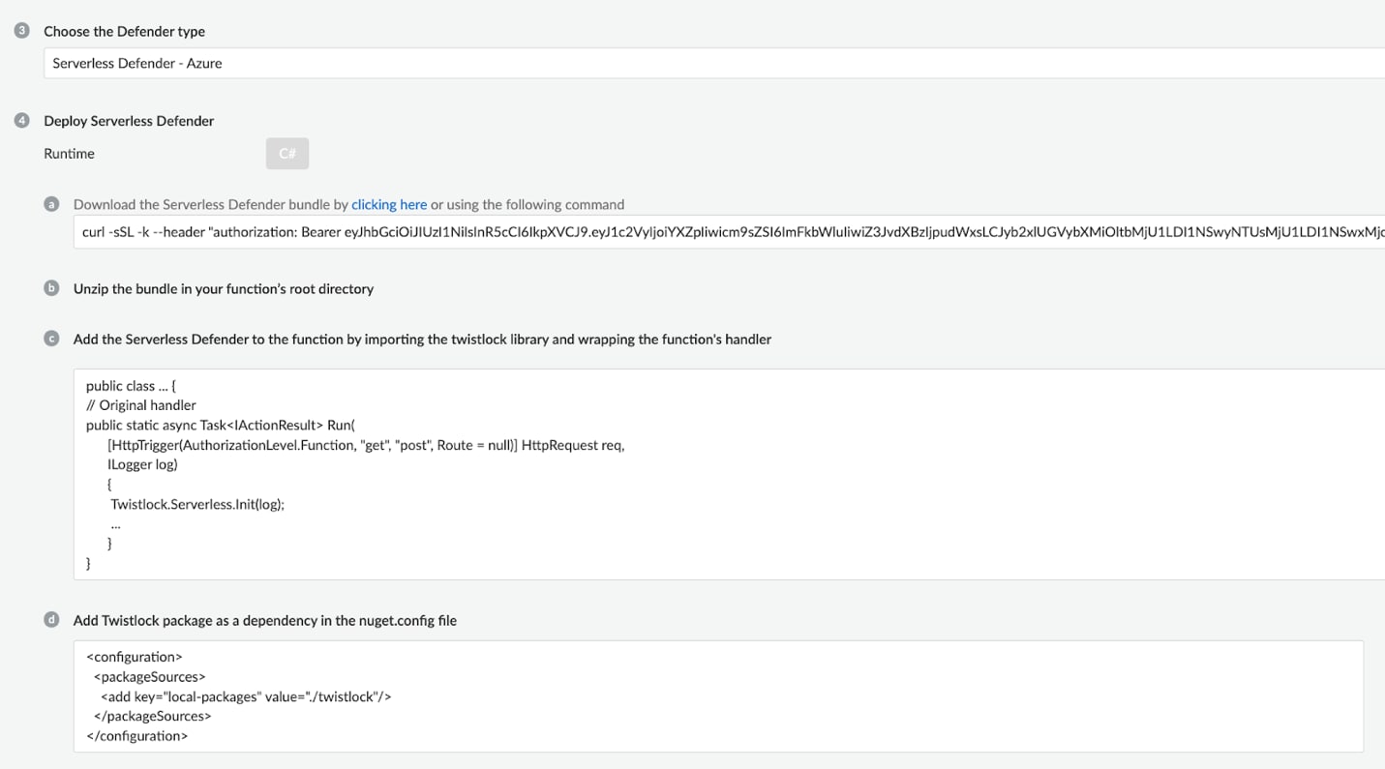Click the curl command field
This screenshot has height=769, width=1385.
(729, 232)
